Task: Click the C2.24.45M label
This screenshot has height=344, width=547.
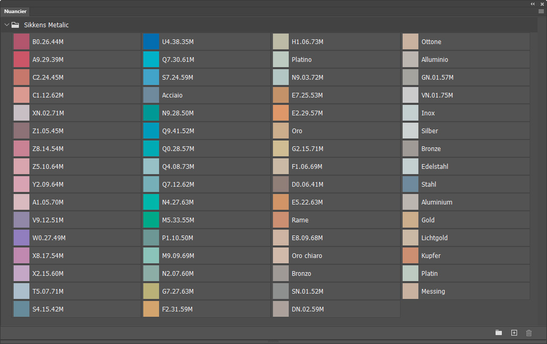Action: [48, 78]
